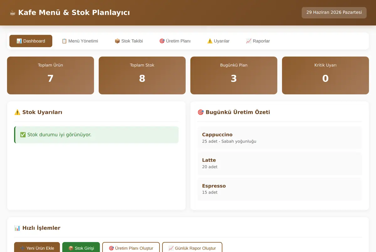Screen dimensions: 376x252
Task: Click the "15 adet" quantity under Espresso
Action: [x=210, y=192]
